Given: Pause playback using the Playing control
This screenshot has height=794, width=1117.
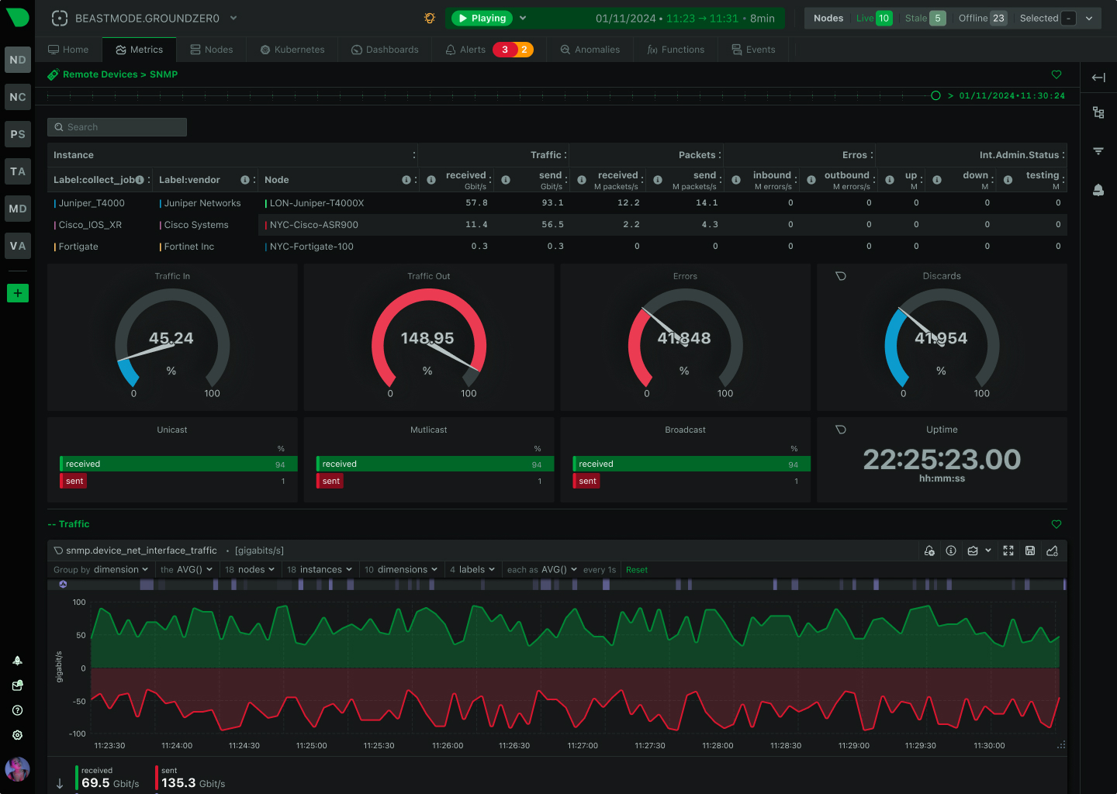Looking at the screenshot, I should (481, 17).
